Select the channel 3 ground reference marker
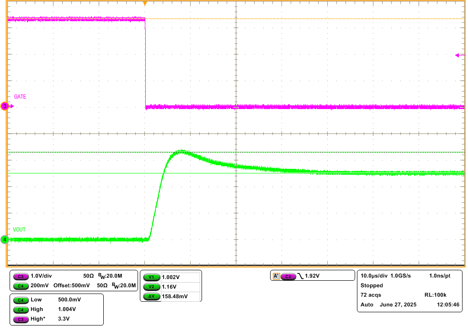The width and height of the screenshot is (468, 336). coord(5,106)
